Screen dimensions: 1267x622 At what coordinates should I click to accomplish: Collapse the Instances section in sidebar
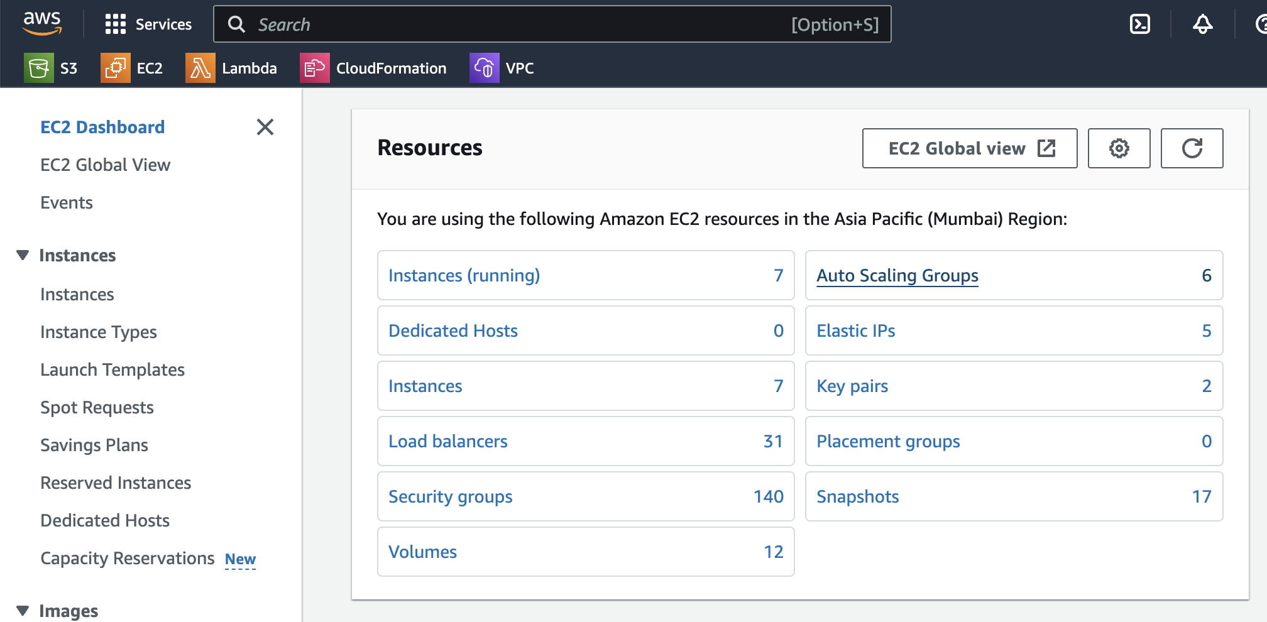[x=23, y=255]
